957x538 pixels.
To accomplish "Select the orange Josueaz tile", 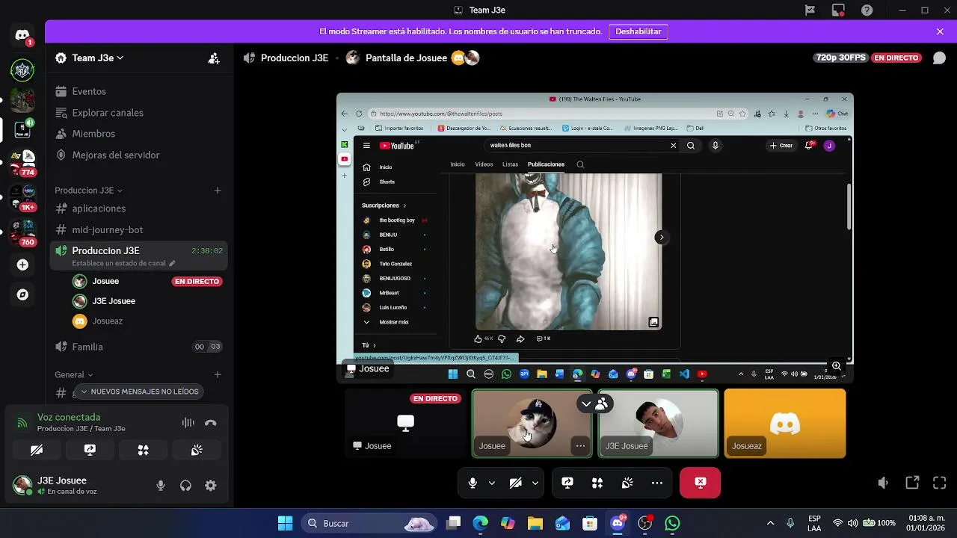I will point(785,423).
